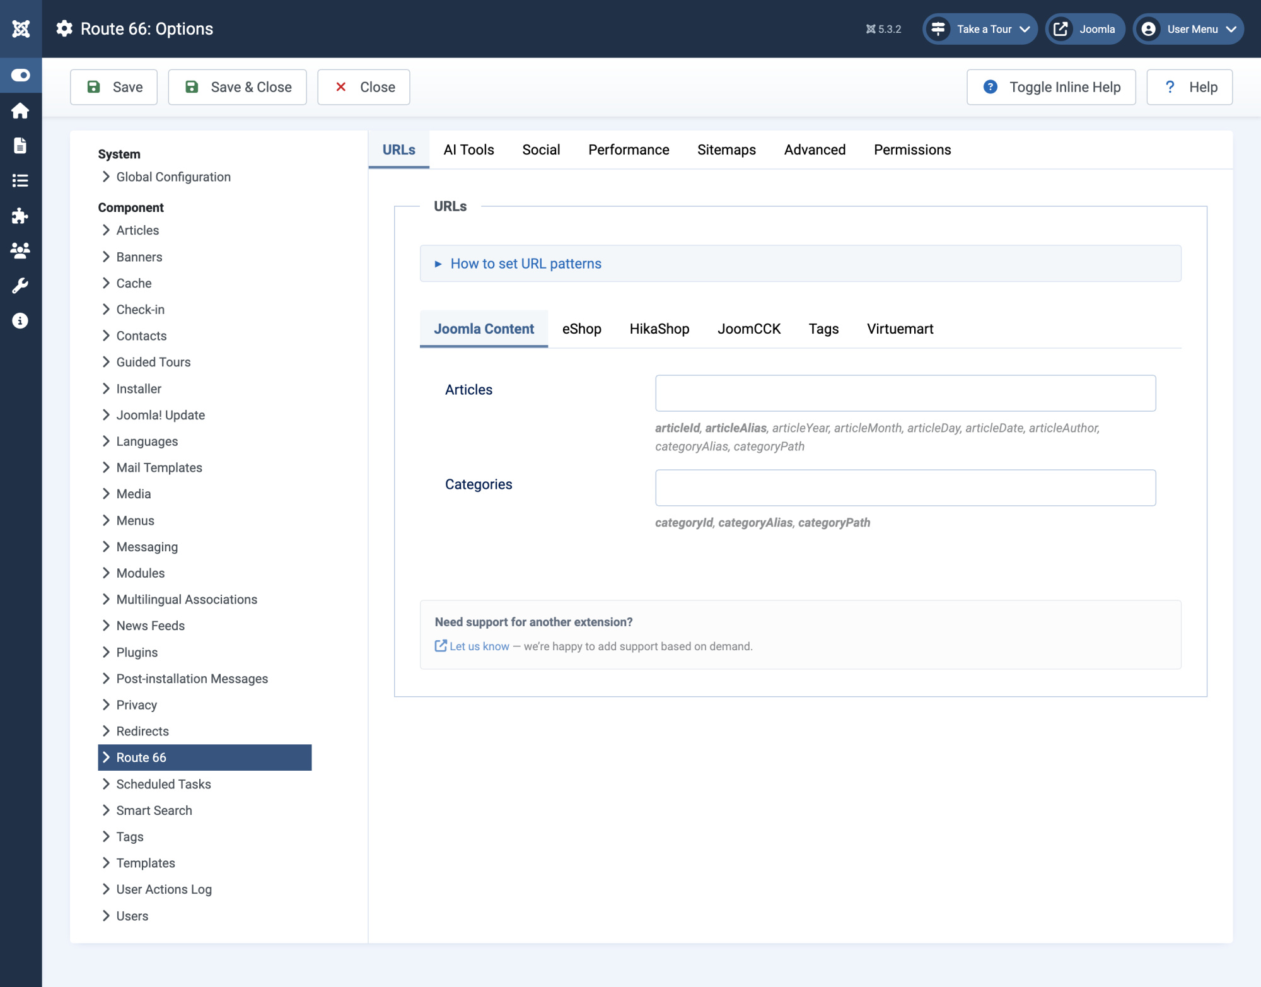The image size is (1261, 987).
Task: Open Media component options
Action: coord(134,494)
